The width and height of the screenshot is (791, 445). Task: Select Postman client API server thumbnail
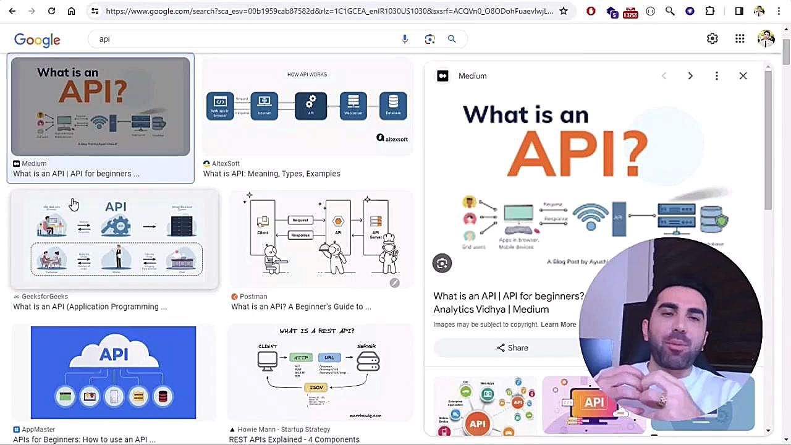321,240
